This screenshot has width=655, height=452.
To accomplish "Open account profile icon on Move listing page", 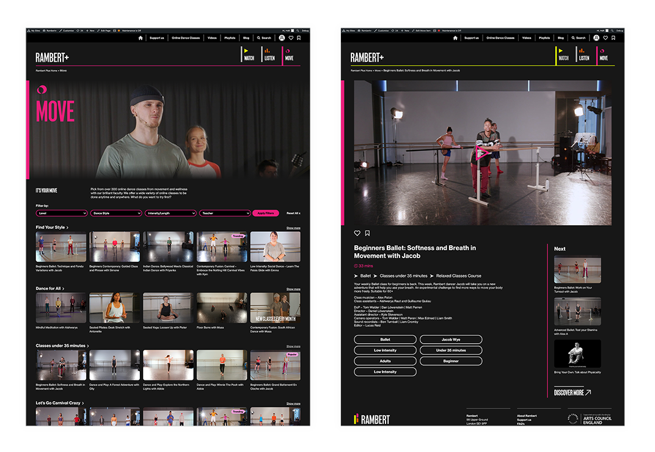I will pos(282,38).
